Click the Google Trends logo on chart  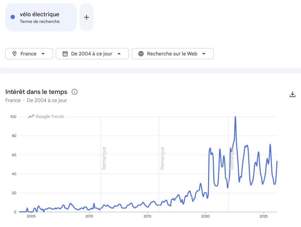pos(46,117)
